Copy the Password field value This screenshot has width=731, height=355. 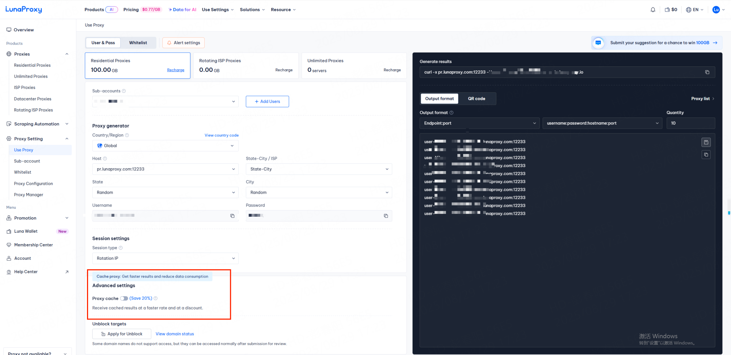[x=386, y=216]
